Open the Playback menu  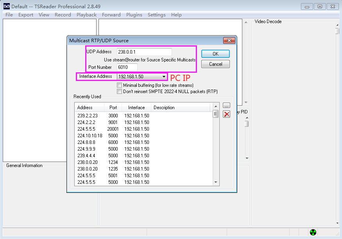coord(86,15)
